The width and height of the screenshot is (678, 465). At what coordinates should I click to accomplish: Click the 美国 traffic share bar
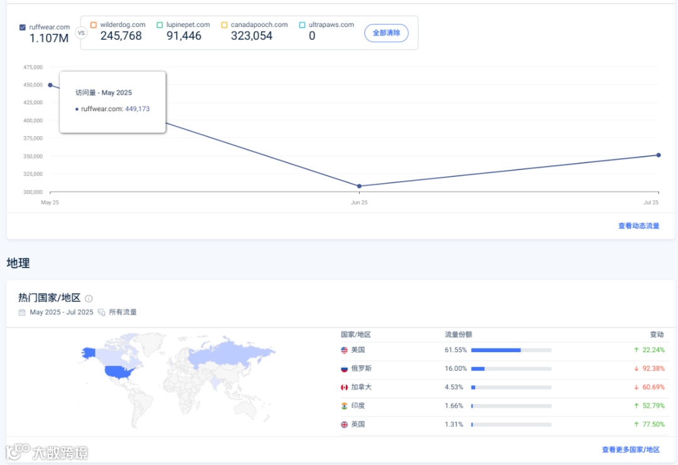point(511,350)
